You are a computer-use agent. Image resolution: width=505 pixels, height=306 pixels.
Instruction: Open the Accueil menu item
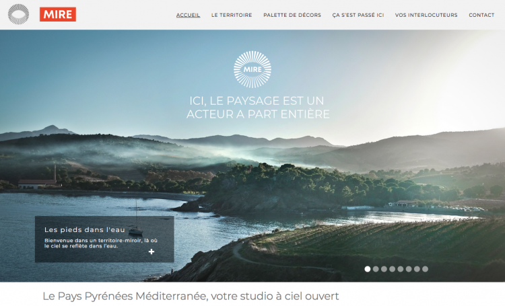tap(188, 15)
